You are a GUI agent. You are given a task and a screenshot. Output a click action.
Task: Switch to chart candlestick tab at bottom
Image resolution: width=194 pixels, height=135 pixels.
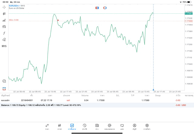click(59, 127)
